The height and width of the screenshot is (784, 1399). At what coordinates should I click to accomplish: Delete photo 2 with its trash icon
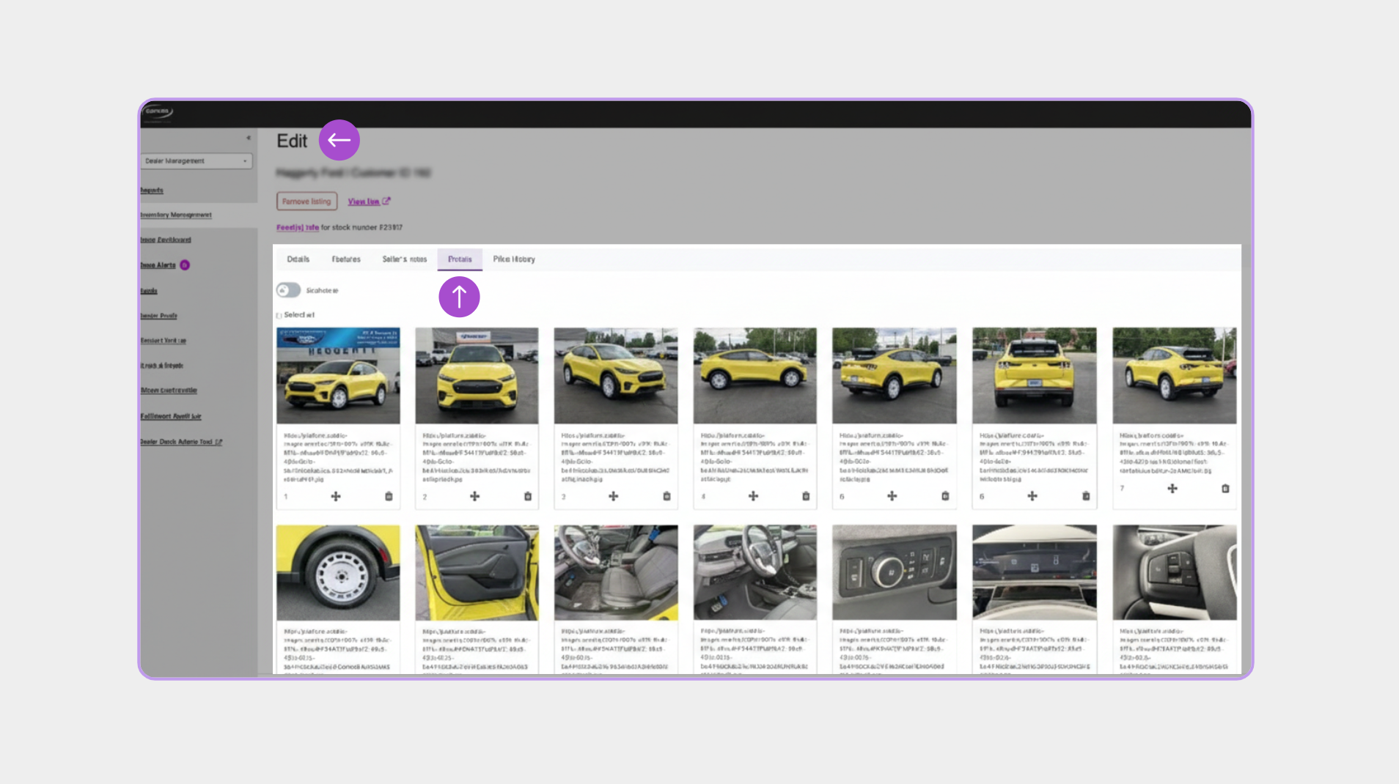click(528, 497)
